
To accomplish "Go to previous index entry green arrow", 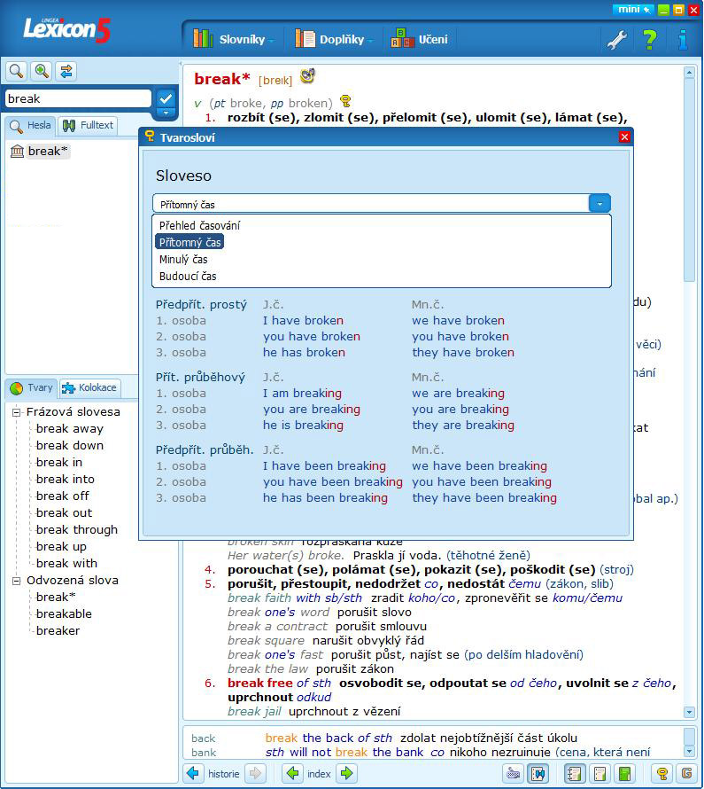I will (x=292, y=773).
